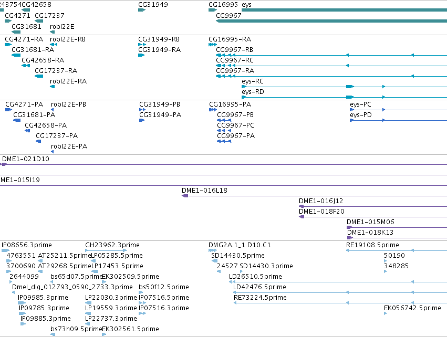Click the CG31949 gene label
447x337 pixels.
(153, 5)
